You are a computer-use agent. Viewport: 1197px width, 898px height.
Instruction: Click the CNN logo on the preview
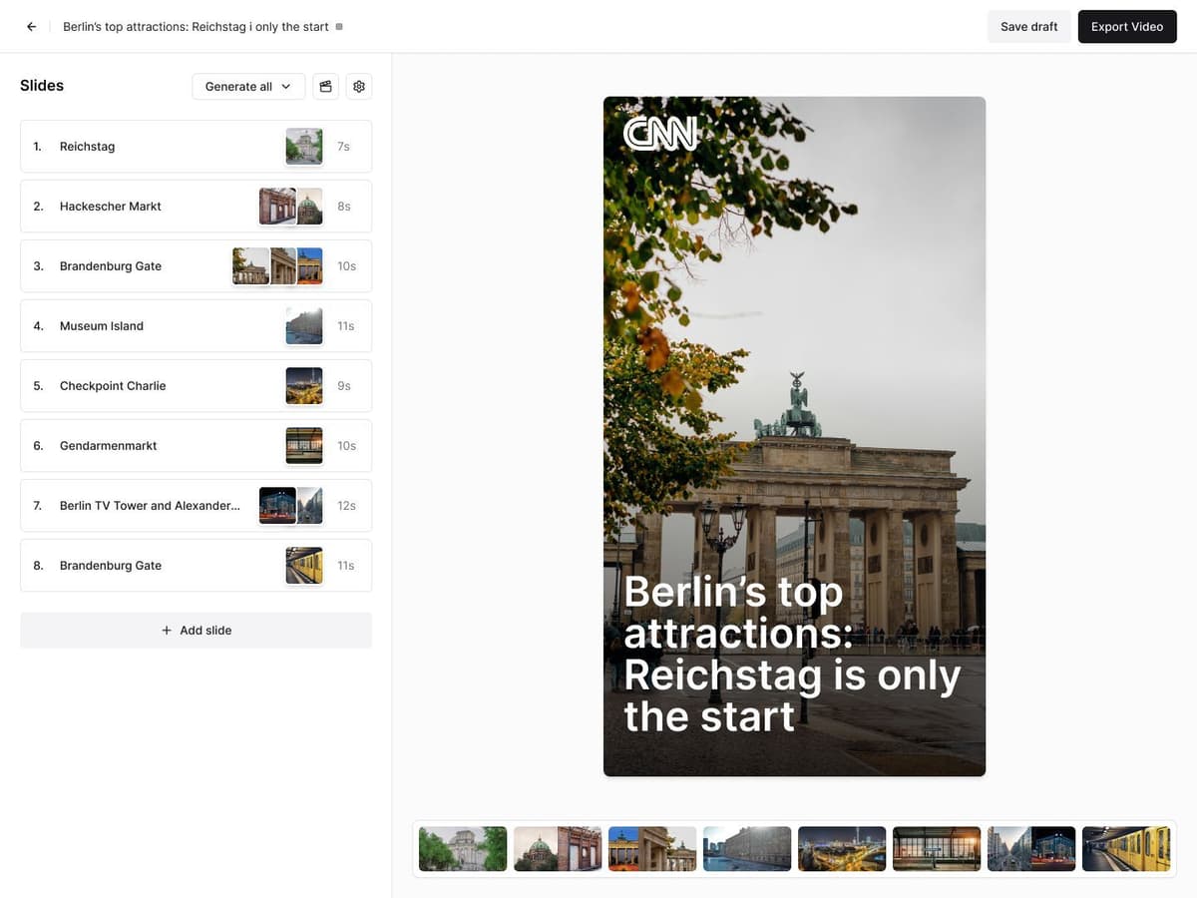click(660, 134)
